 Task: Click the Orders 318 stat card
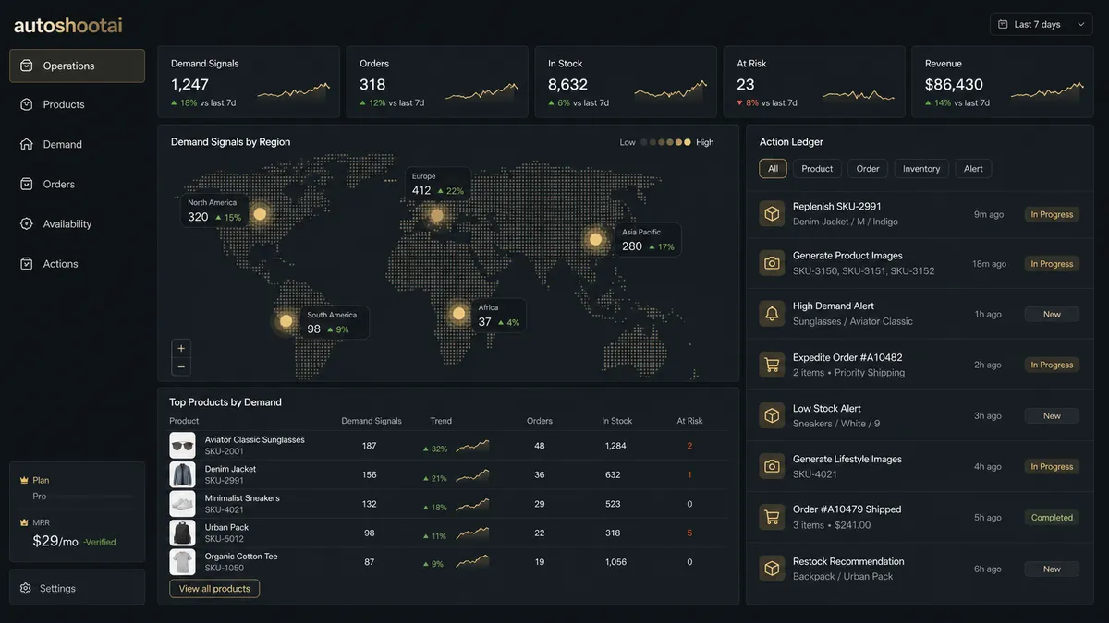coord(437,82)
